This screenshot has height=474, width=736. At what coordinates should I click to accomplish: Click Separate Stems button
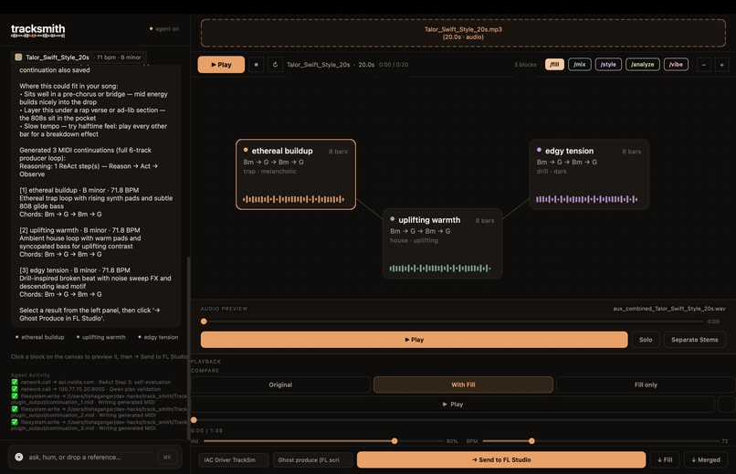tap(694, 340)
